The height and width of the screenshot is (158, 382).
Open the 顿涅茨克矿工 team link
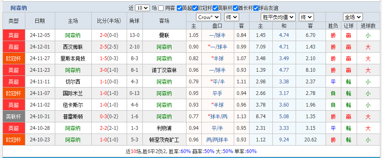[x=164, y=140]
